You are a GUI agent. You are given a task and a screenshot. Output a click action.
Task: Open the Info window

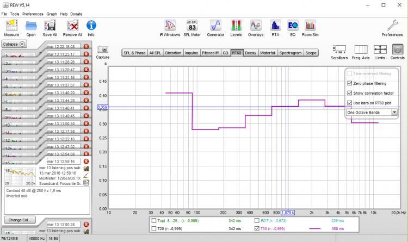click(91, 28)
